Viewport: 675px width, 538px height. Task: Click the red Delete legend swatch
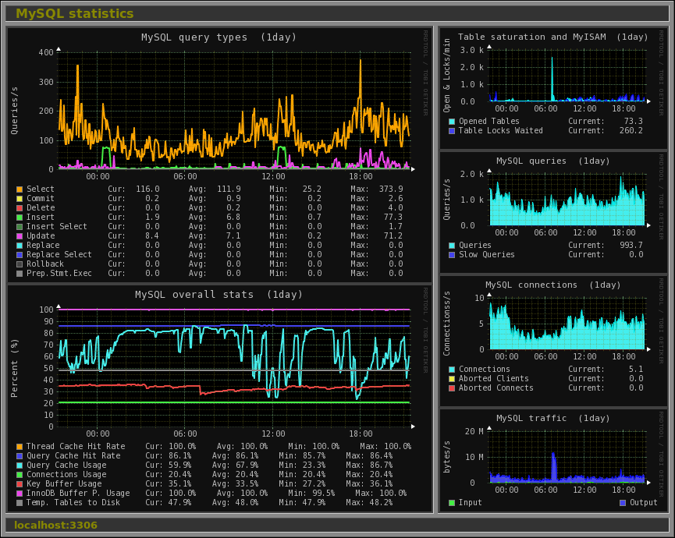point(20,208)
